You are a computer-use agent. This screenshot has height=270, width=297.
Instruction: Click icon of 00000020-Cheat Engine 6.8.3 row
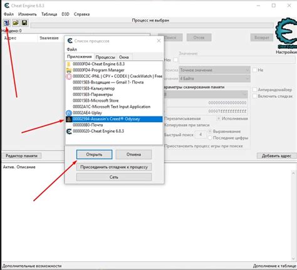pyautogui.click(x=69, y=132)
